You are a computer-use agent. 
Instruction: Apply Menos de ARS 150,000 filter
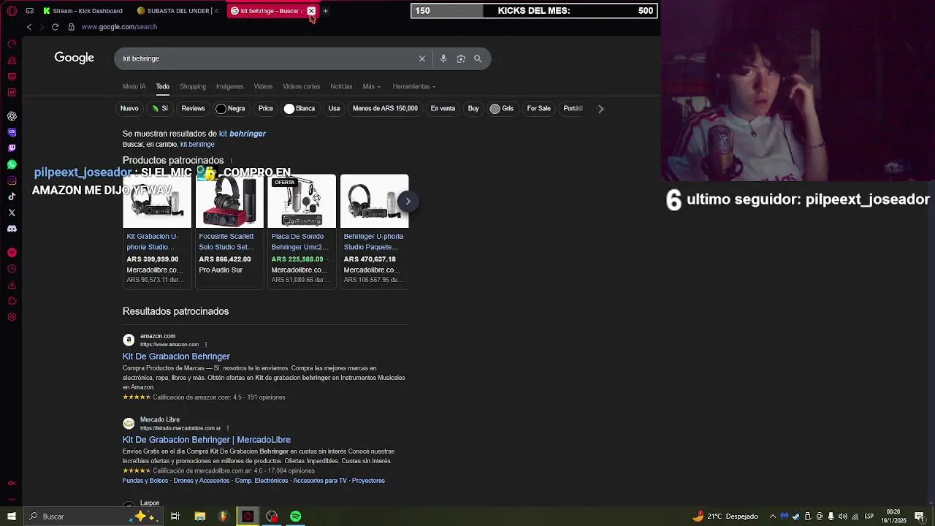[x=385, y=108]
